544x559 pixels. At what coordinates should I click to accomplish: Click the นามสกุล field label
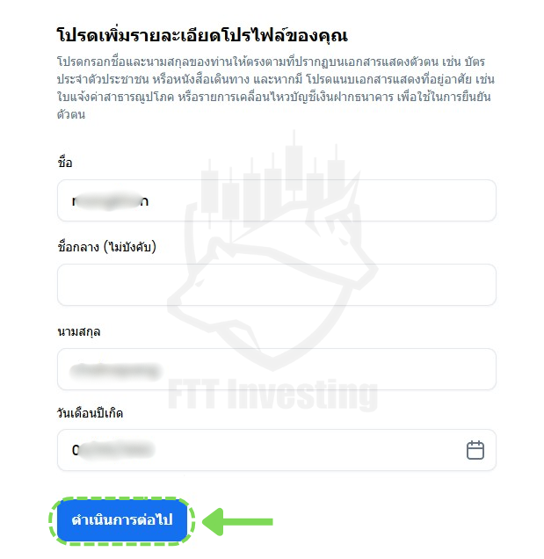click(x=79, y=331)
